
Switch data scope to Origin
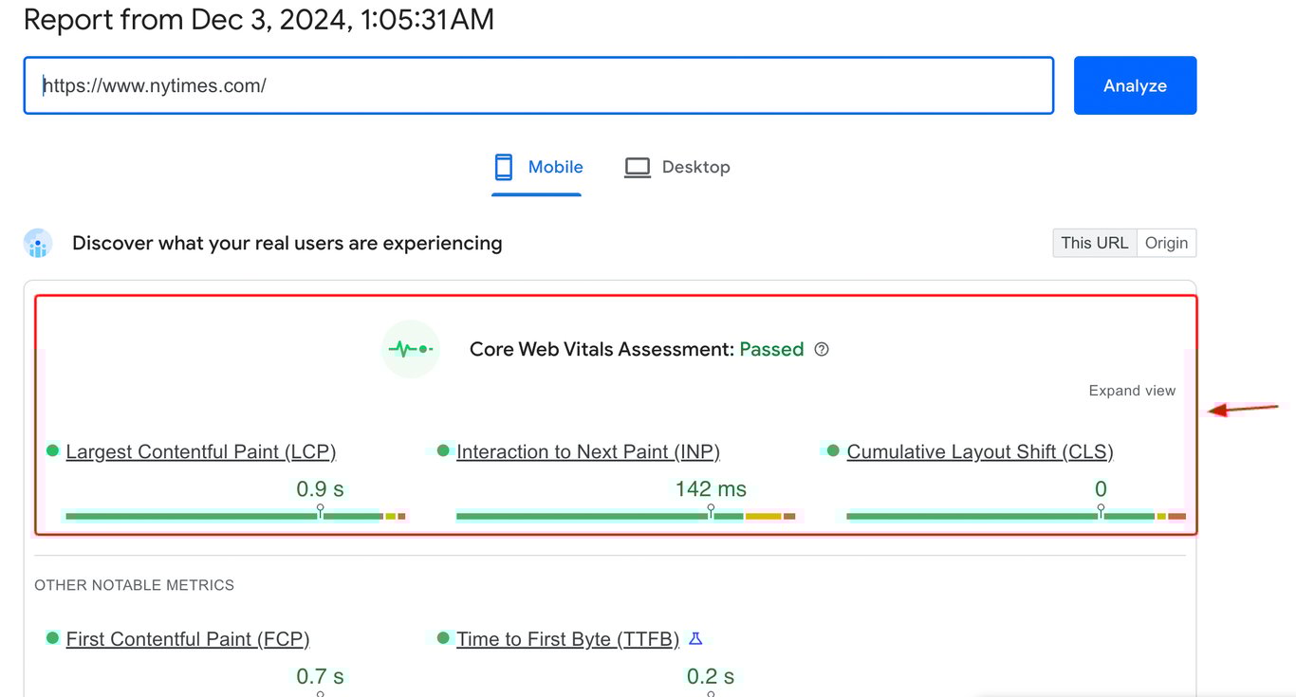[1166, 243]
